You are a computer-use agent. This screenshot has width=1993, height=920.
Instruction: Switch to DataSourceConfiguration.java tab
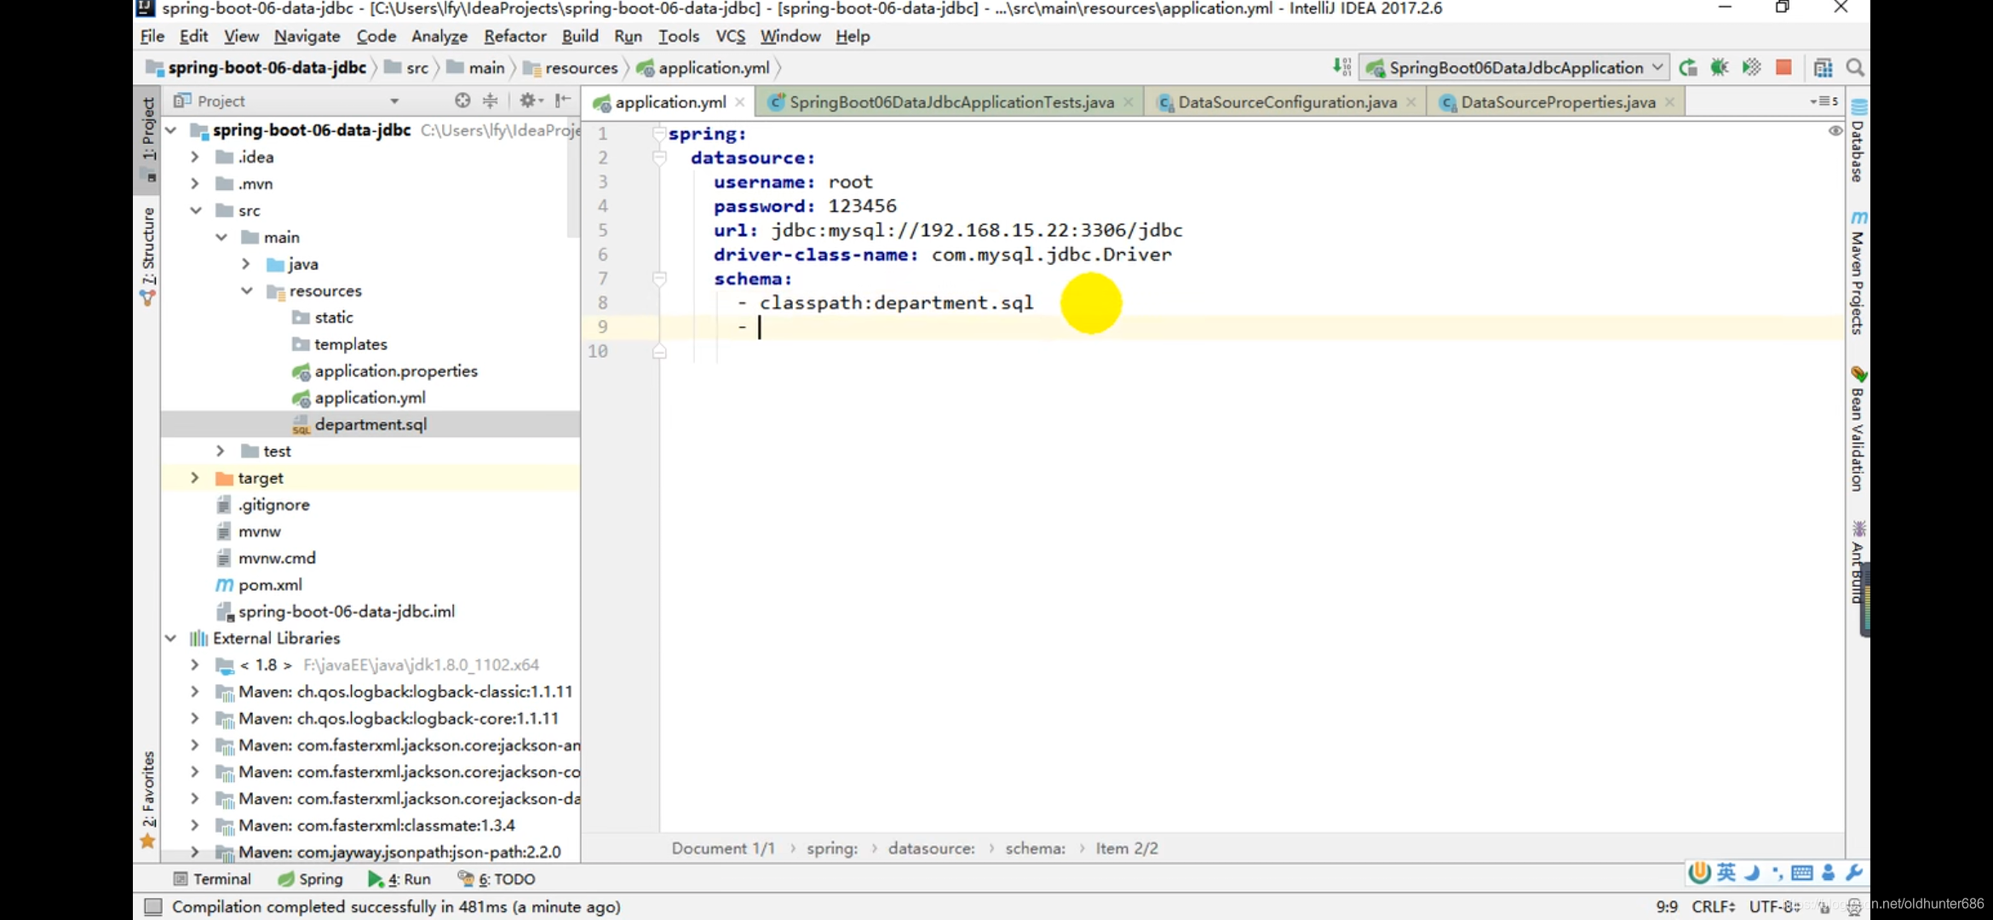point(1286,102)
